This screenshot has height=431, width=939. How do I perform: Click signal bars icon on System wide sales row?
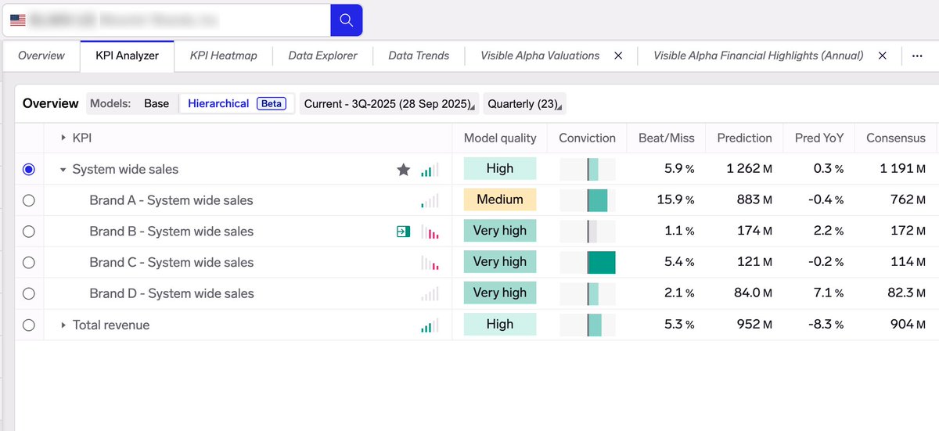(430, 169)
